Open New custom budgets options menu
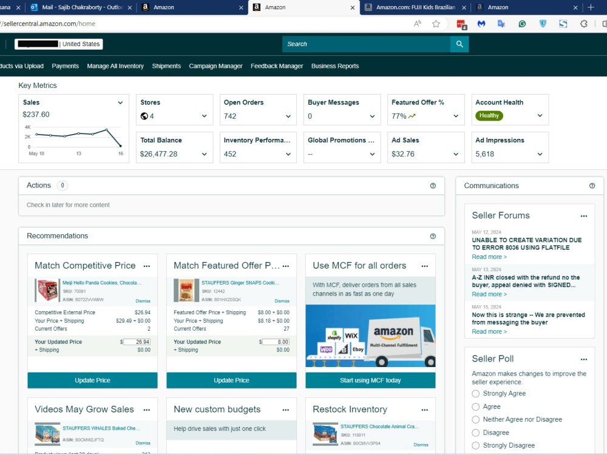Screen dimensions: 607x455 click(x=286, y=410)
